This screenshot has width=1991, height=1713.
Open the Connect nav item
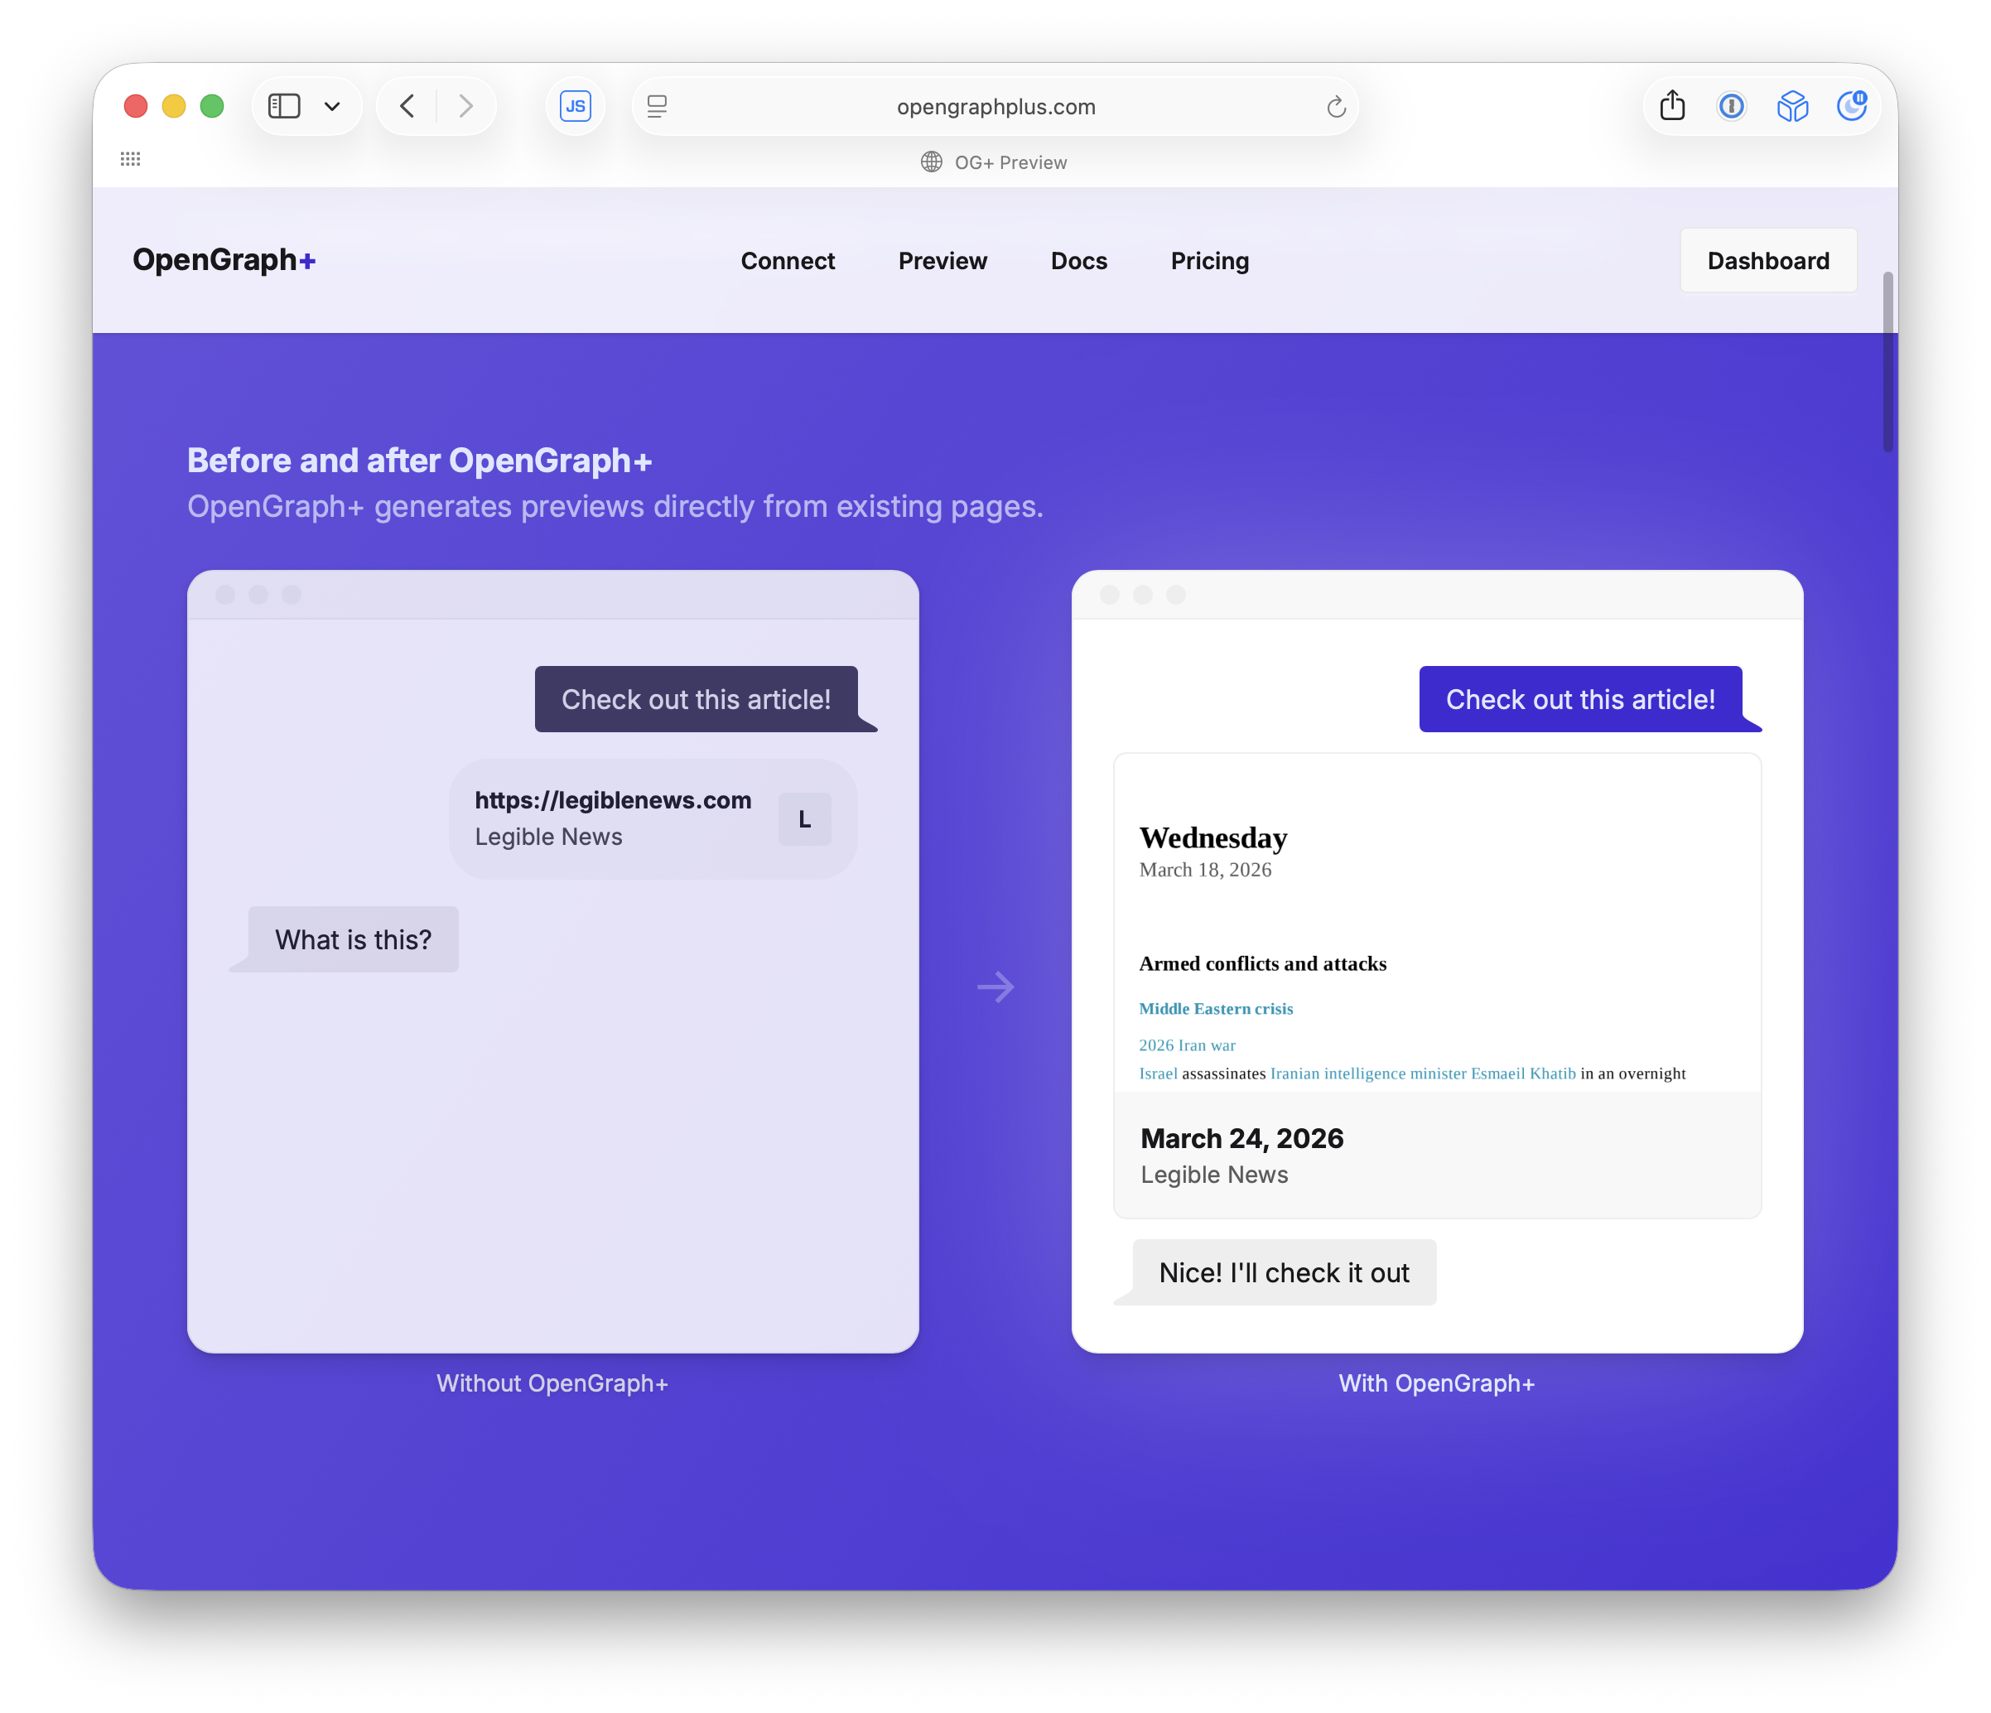[x=787, y=260]
